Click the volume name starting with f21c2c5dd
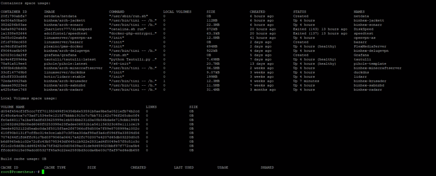 point(70,146)
